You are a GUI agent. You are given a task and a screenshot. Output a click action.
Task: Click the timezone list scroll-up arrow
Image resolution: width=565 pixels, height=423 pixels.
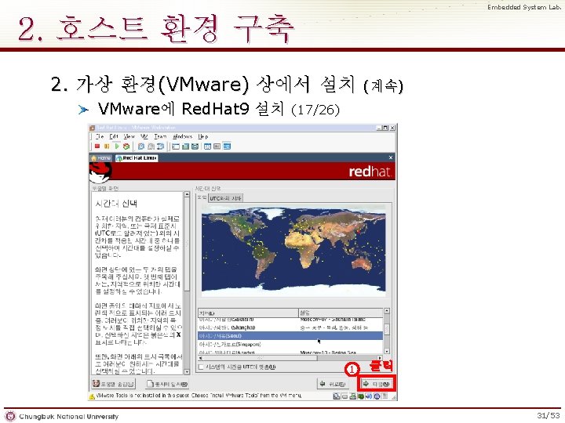[x=387, y=311]
